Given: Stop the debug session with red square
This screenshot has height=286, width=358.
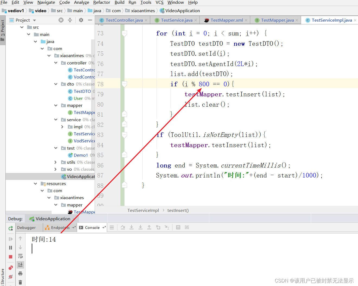Looking at the screenshot, I should (x=11, y=257).
